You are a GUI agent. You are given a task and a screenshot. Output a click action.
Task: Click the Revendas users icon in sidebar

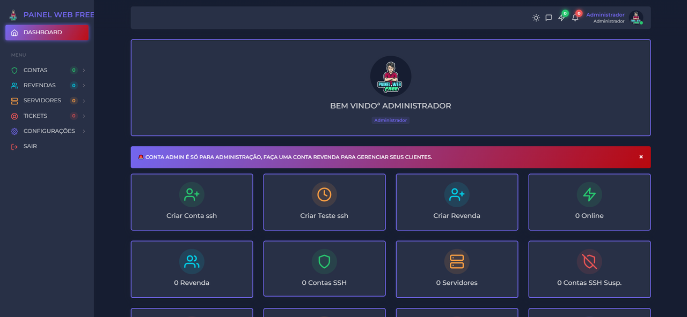tap(14, 86)
